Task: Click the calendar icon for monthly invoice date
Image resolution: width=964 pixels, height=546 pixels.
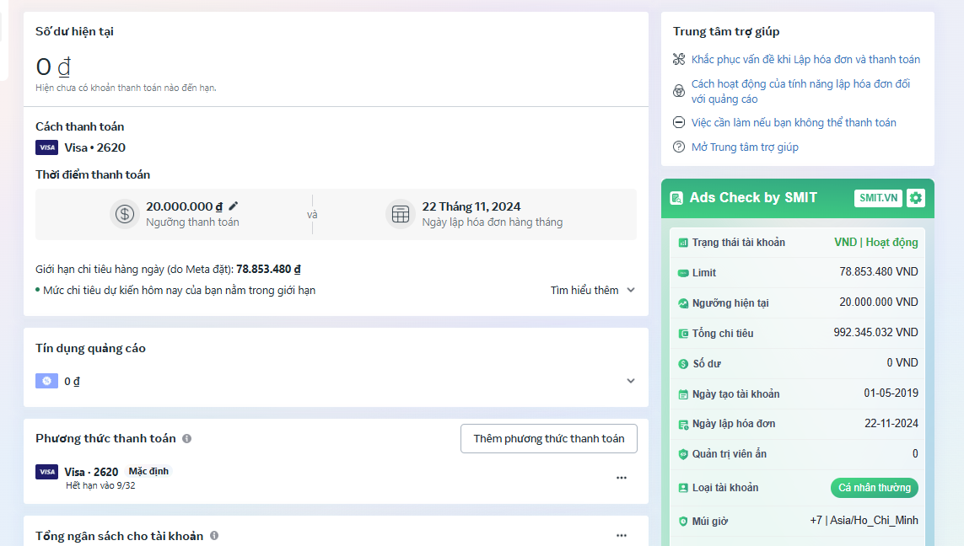Action: [401, 214]
